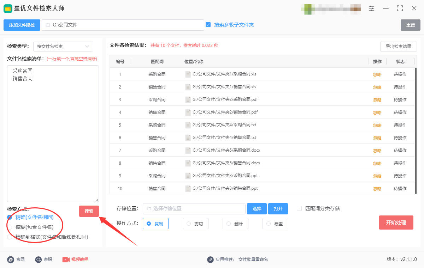Image resolution: width=424 pixels, height=268 pixels.
Task: Click the 添加文件路径 button
Action: [x=22, y=25]
